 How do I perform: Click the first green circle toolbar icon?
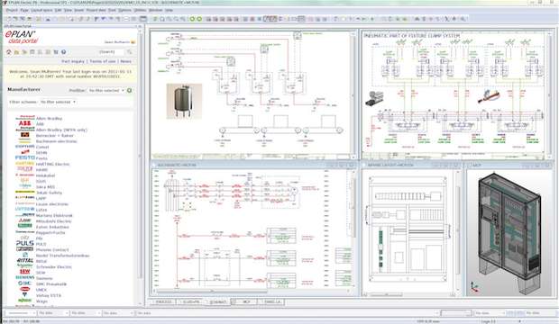pyautogui.click(x=192, y=19)
